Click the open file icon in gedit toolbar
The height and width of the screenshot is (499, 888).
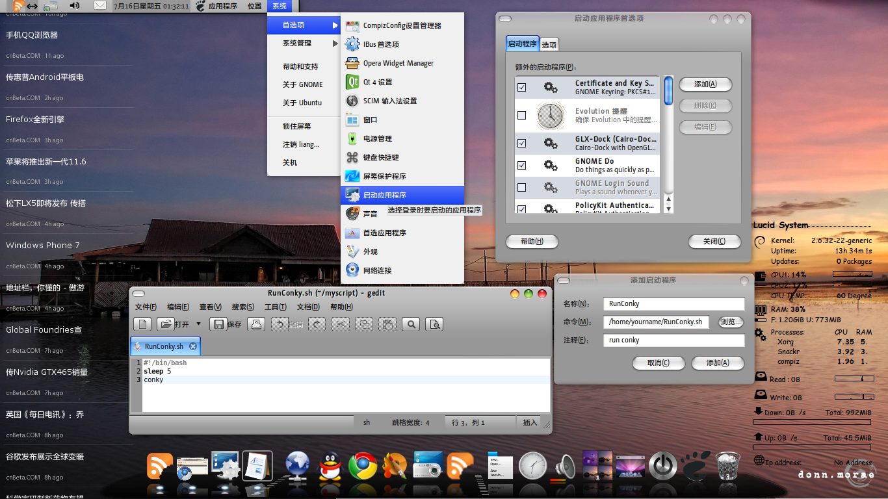coord(166,324)
